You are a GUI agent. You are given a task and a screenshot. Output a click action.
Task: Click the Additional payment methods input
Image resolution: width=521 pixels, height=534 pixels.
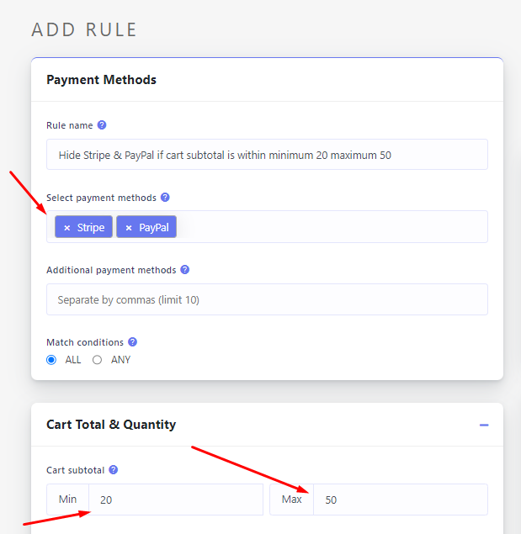pyautogui.click(x=267, y=299)
